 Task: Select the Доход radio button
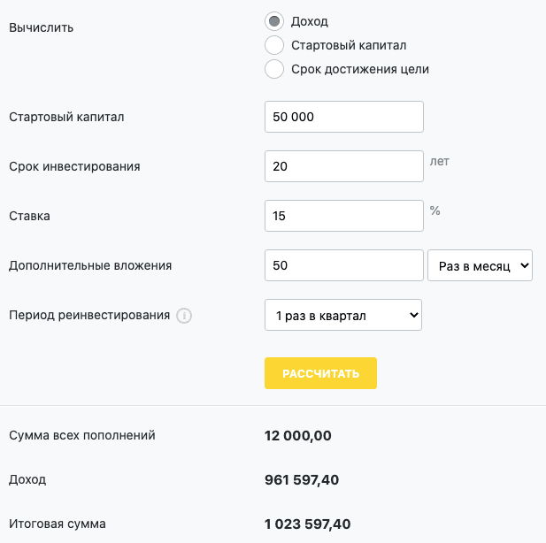[274, 21]
